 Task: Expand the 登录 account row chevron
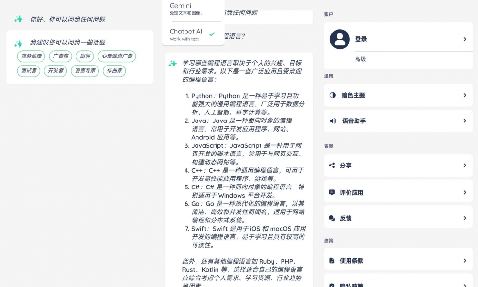click(464, 39)
